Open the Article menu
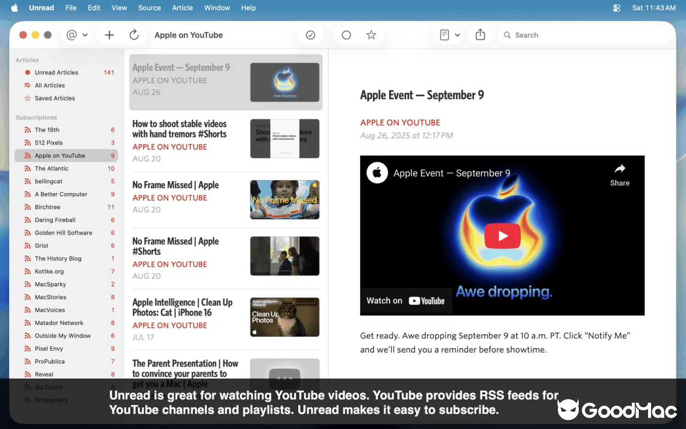Screen dimensions: 686x429 point(182,8)
